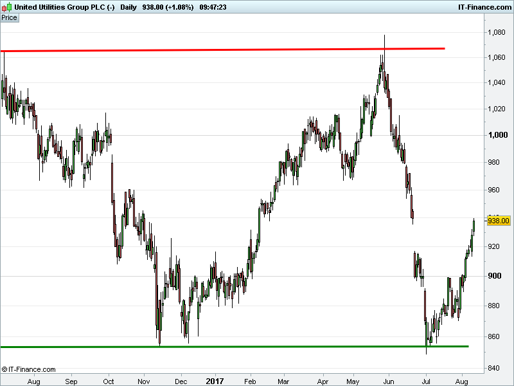Click the 840 price axis label
514x386 pixels.
[x=493, y=368]
